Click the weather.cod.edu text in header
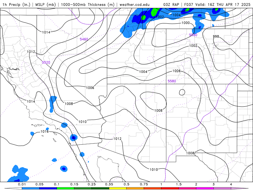This screenshot has height=190, width=253. click(134, 4)
